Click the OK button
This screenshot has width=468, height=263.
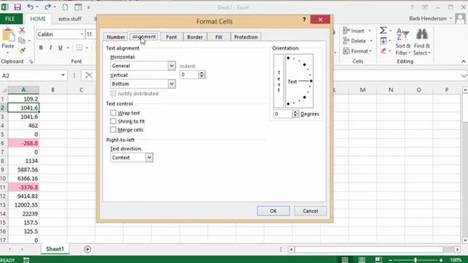point(273,211)
